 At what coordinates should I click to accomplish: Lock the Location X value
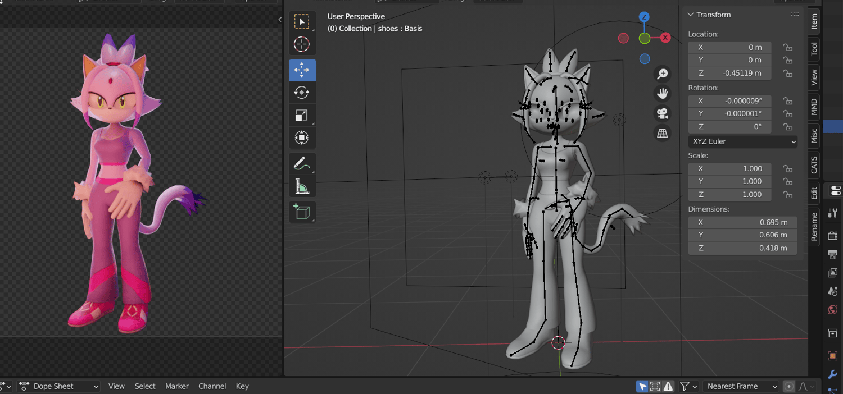tap(788, 48)
